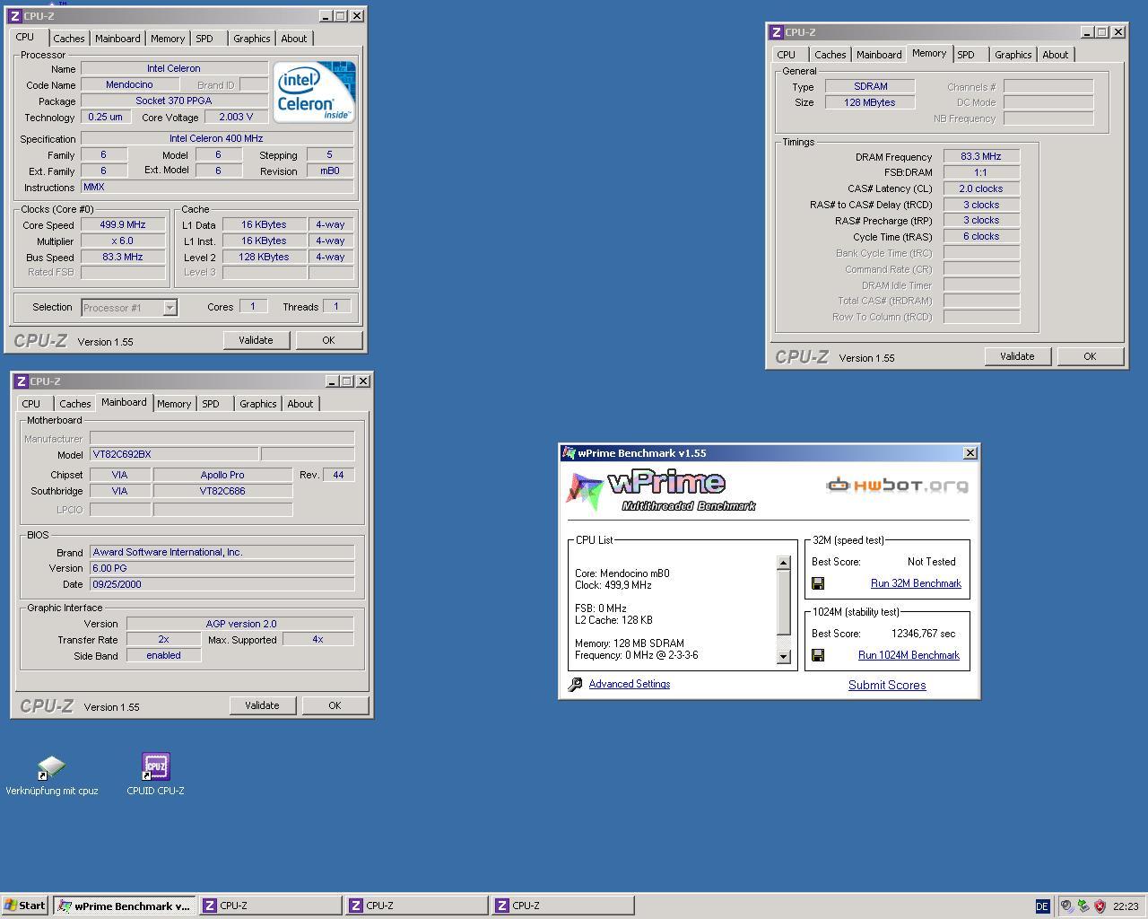Open Advanced Settings link
1148x919 pixels.
pyautogui.click(x=630, y=684)
